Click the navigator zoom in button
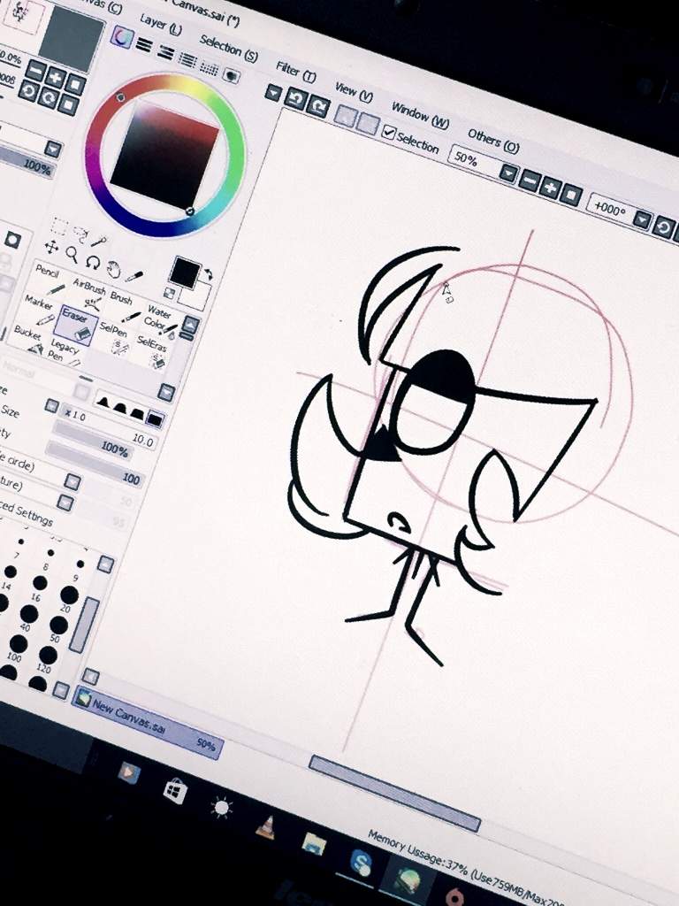 [x=56, y=78]
